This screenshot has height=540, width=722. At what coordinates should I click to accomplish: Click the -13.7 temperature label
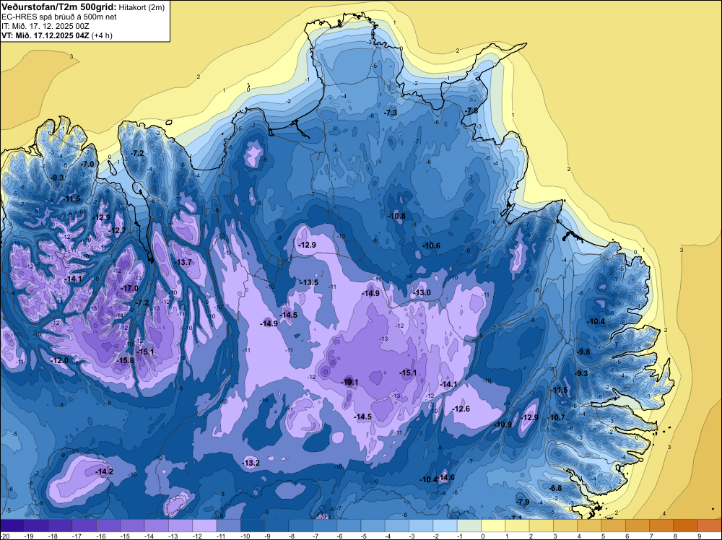tap(183, 262)
